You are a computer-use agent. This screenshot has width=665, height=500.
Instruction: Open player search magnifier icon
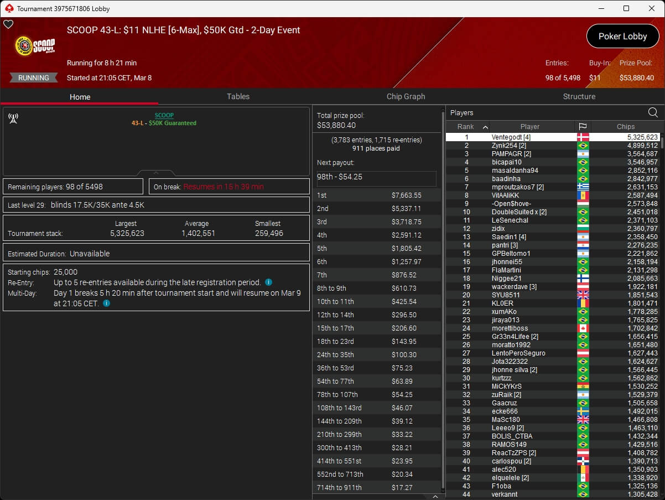click(653, 112)
